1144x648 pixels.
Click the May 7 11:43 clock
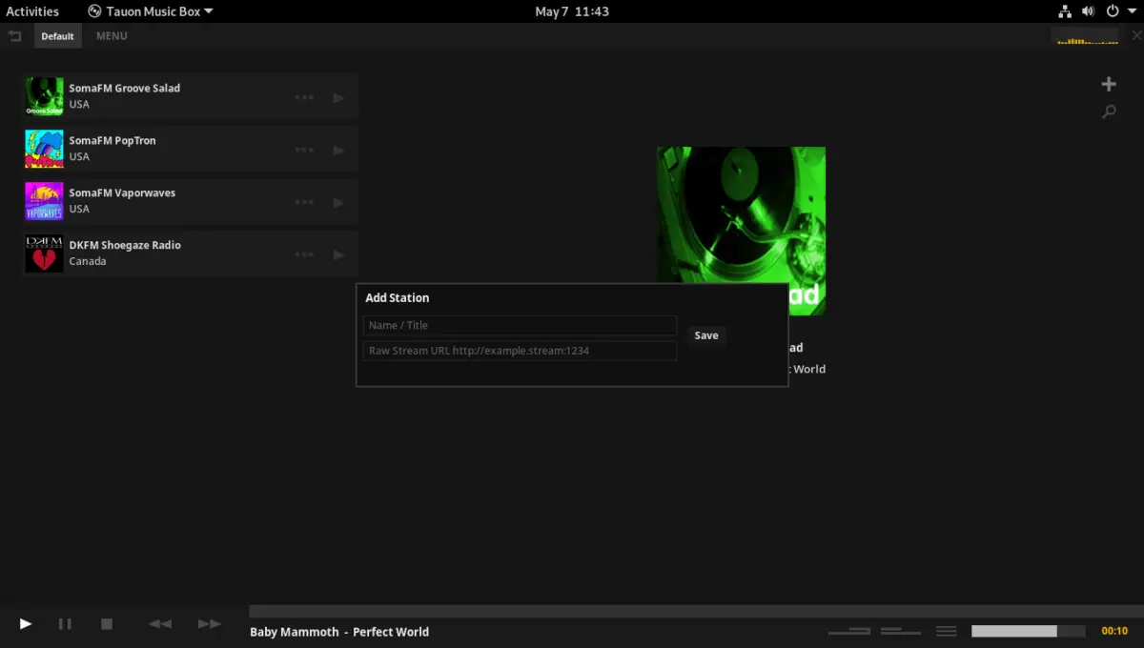coord(572,11)
